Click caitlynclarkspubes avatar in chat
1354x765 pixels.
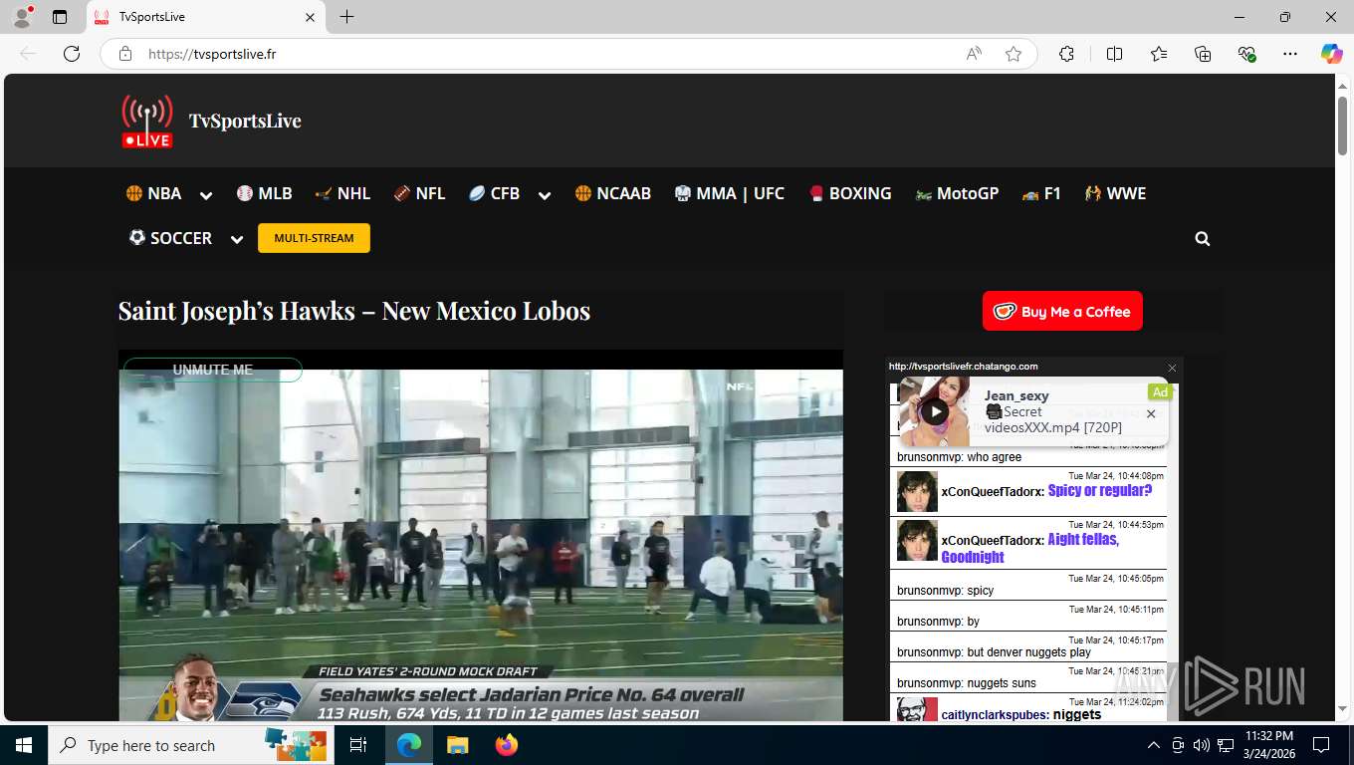(x=917, y=709)
